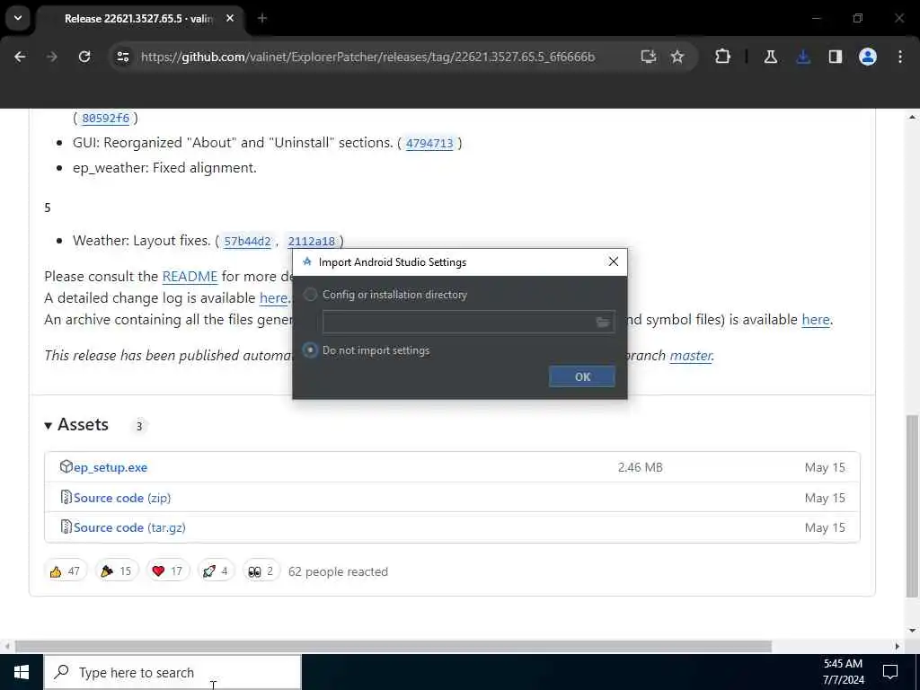This screenshot has width=920, height=690.
Task: Open the browser profile avatar
Action: click(x=867, y=57)
